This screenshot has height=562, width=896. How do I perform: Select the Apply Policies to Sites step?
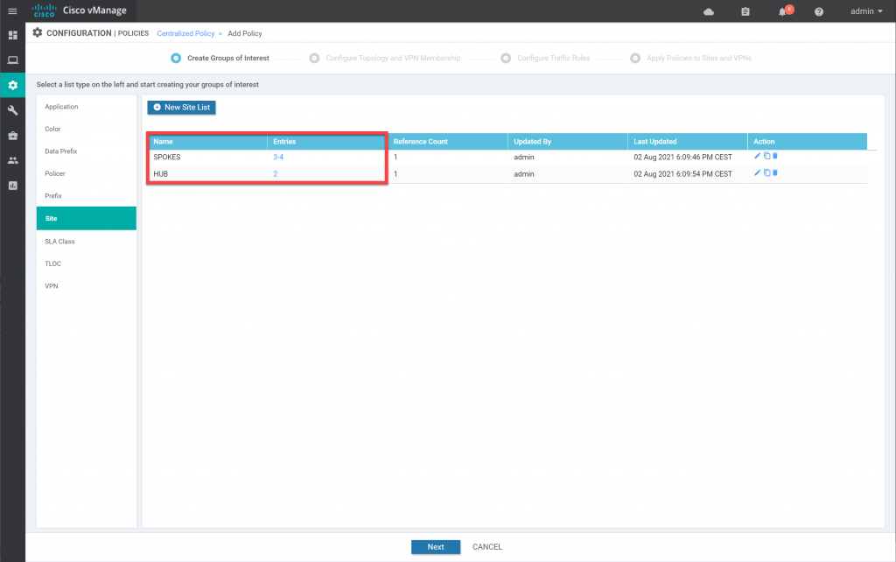tap(634, 58)
